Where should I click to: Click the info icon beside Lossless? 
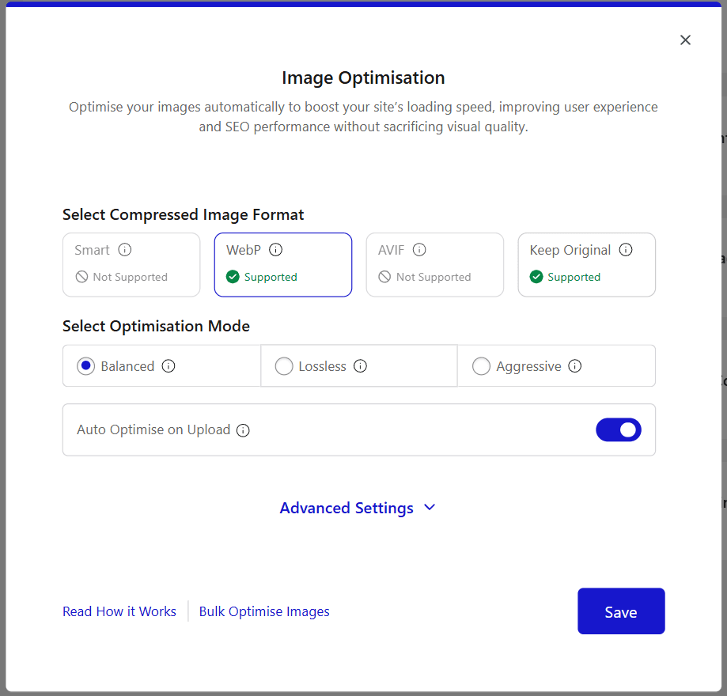coord(360,366)
